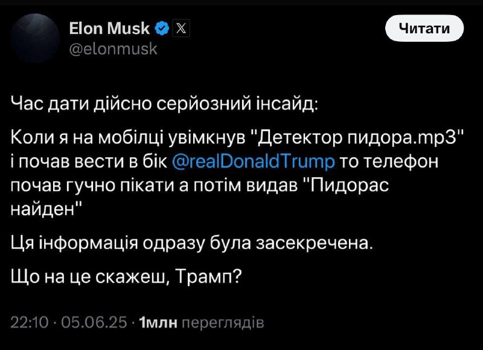483x350 pixels.
Task: Open the Elon Musk display name link
Action: 109,28
